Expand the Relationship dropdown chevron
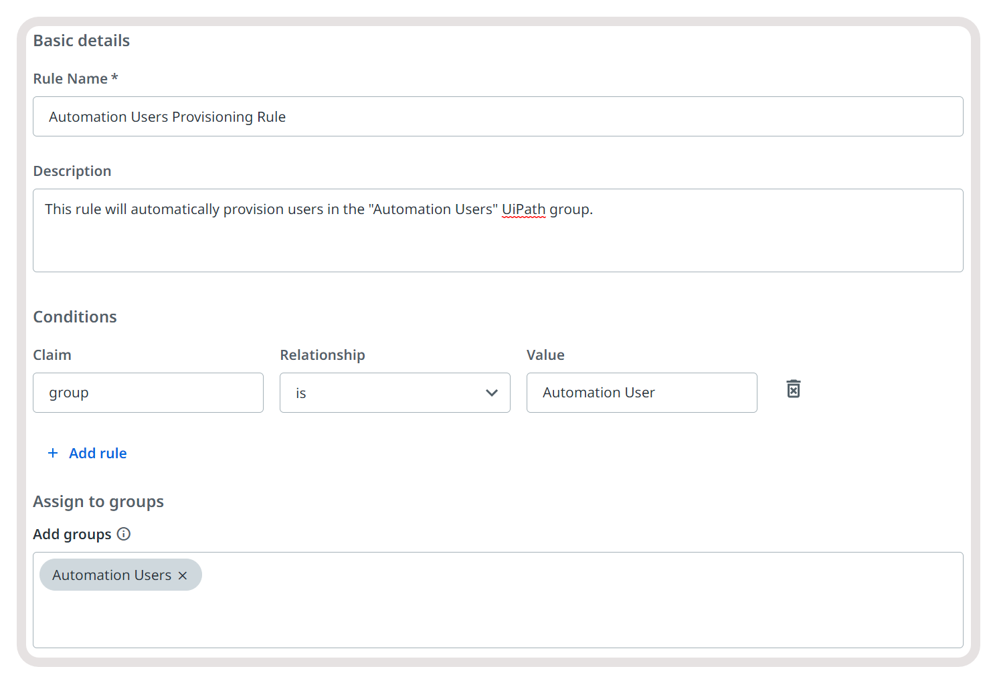 [x=492, y=393]
